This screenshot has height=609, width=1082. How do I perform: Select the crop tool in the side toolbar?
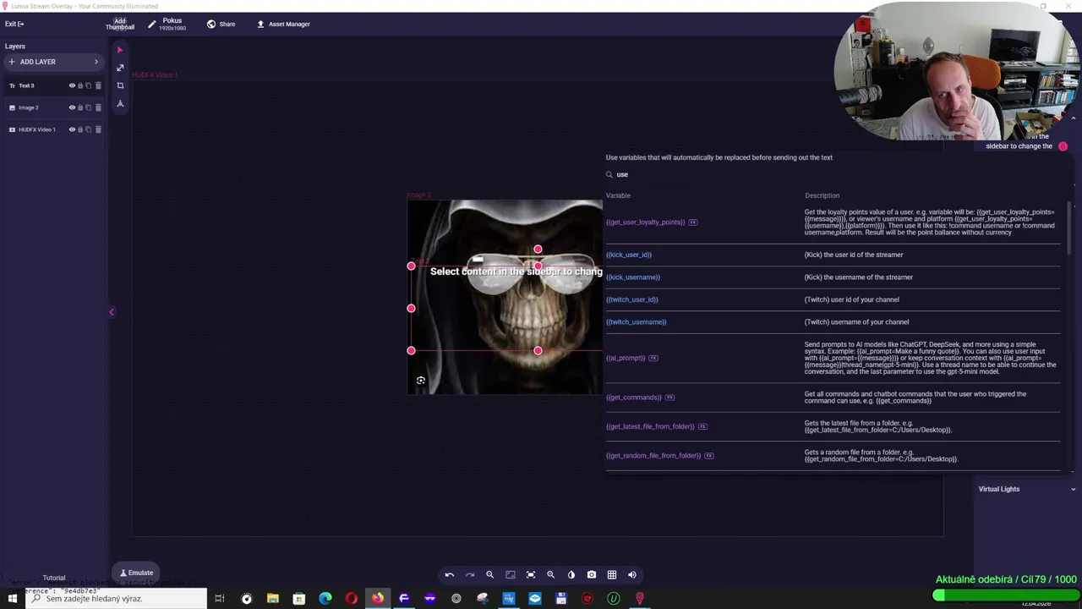click(120, 85)
